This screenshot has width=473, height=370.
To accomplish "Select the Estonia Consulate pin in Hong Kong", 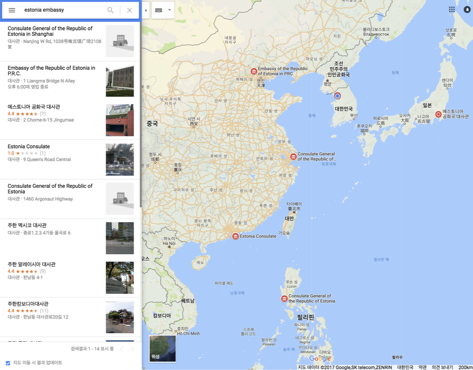I will pyautogui.click(x=235, y=236).
